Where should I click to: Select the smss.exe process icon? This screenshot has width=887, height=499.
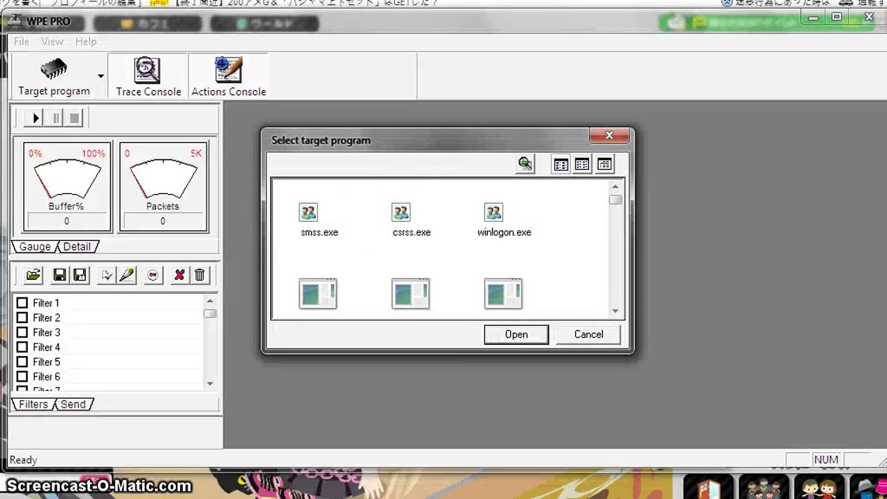click(308, 212)
